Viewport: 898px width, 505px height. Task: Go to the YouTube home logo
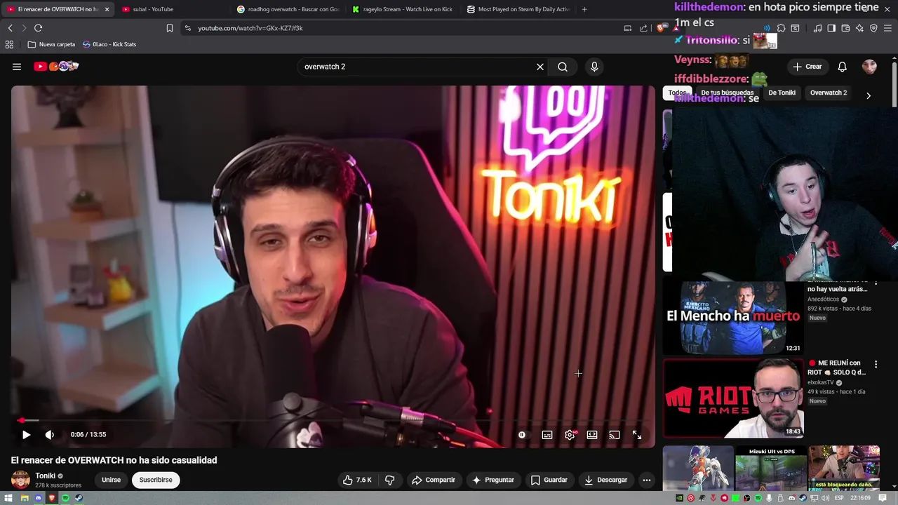pyautogui.click(x=56, y=67)
